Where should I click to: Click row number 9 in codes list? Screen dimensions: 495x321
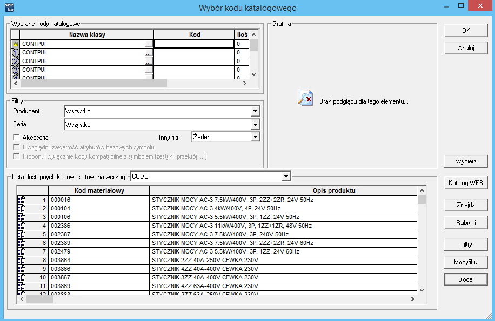tap(44, 269)
